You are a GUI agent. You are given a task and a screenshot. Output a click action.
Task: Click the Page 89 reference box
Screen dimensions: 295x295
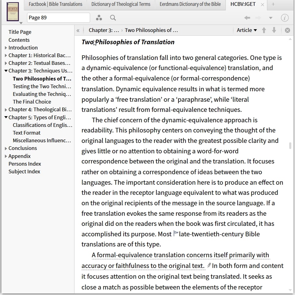click(x=58, y=18)
